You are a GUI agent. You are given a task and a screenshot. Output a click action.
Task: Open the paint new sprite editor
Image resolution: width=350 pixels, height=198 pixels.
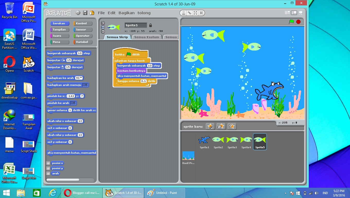coord(210,126)
